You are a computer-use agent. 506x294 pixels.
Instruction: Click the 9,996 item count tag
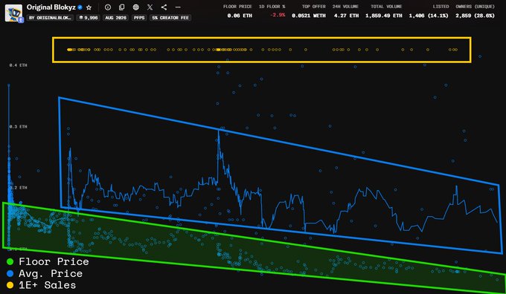click(89, 18)
